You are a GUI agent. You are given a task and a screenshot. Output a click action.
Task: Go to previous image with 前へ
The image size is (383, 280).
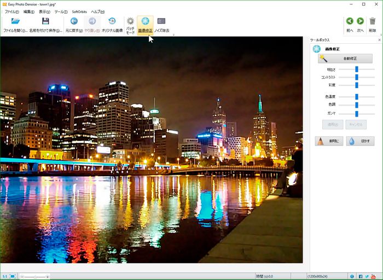tap(350, 25)
